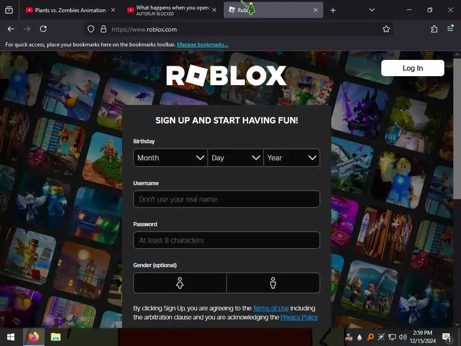Viewport: 461px width, 346px height.
Task: Bookmark this page with the star
Action: coord(386,29)
